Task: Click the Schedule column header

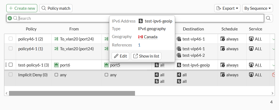Action: click(229, 29)
